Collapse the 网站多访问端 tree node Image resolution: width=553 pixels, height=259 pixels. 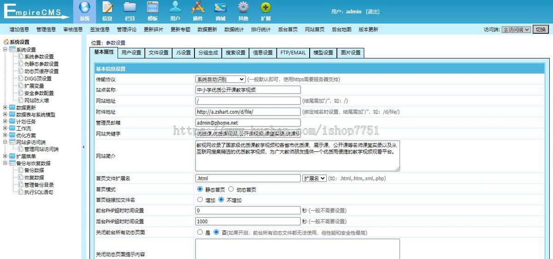point(5,142)
